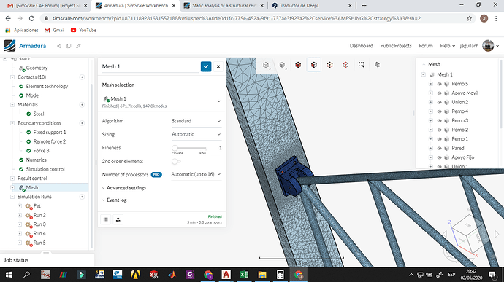Click the orientation cube in the viewer

[467, 235]
